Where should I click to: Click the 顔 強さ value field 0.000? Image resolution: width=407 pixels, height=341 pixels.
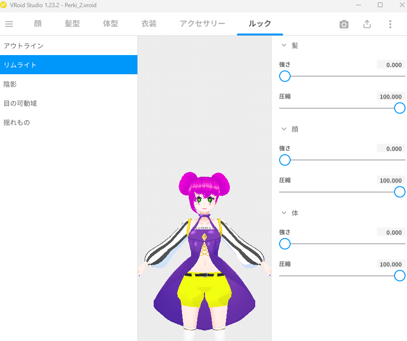391,148
